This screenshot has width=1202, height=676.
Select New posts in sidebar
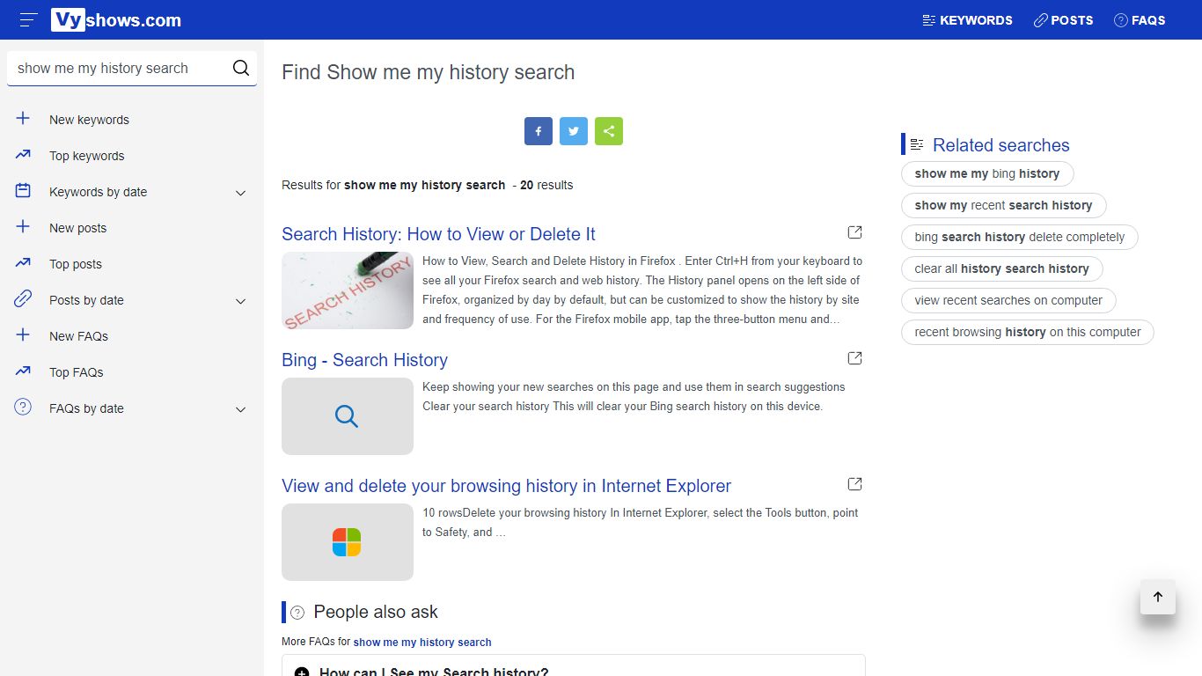click(x=77, y=228)
